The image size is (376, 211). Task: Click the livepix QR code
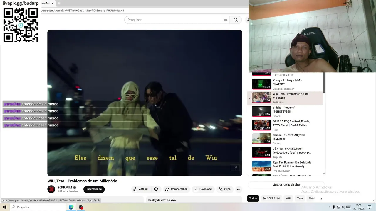point(21,25)
